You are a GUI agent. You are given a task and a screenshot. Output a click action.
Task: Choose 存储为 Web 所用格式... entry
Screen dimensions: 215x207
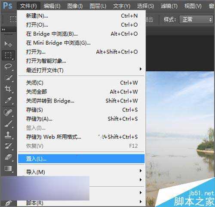pyautogui.click(x=82, y=137)
